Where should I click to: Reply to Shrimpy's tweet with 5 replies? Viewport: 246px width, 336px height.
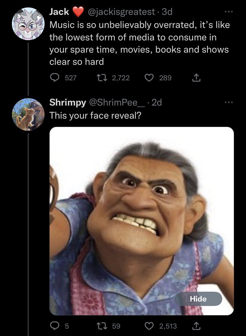[x=55, y=326]
